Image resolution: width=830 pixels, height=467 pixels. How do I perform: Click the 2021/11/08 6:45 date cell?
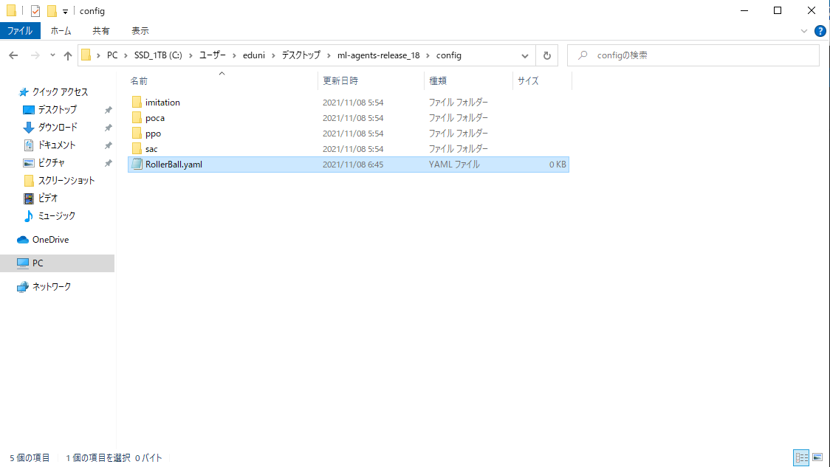(353, 165)
